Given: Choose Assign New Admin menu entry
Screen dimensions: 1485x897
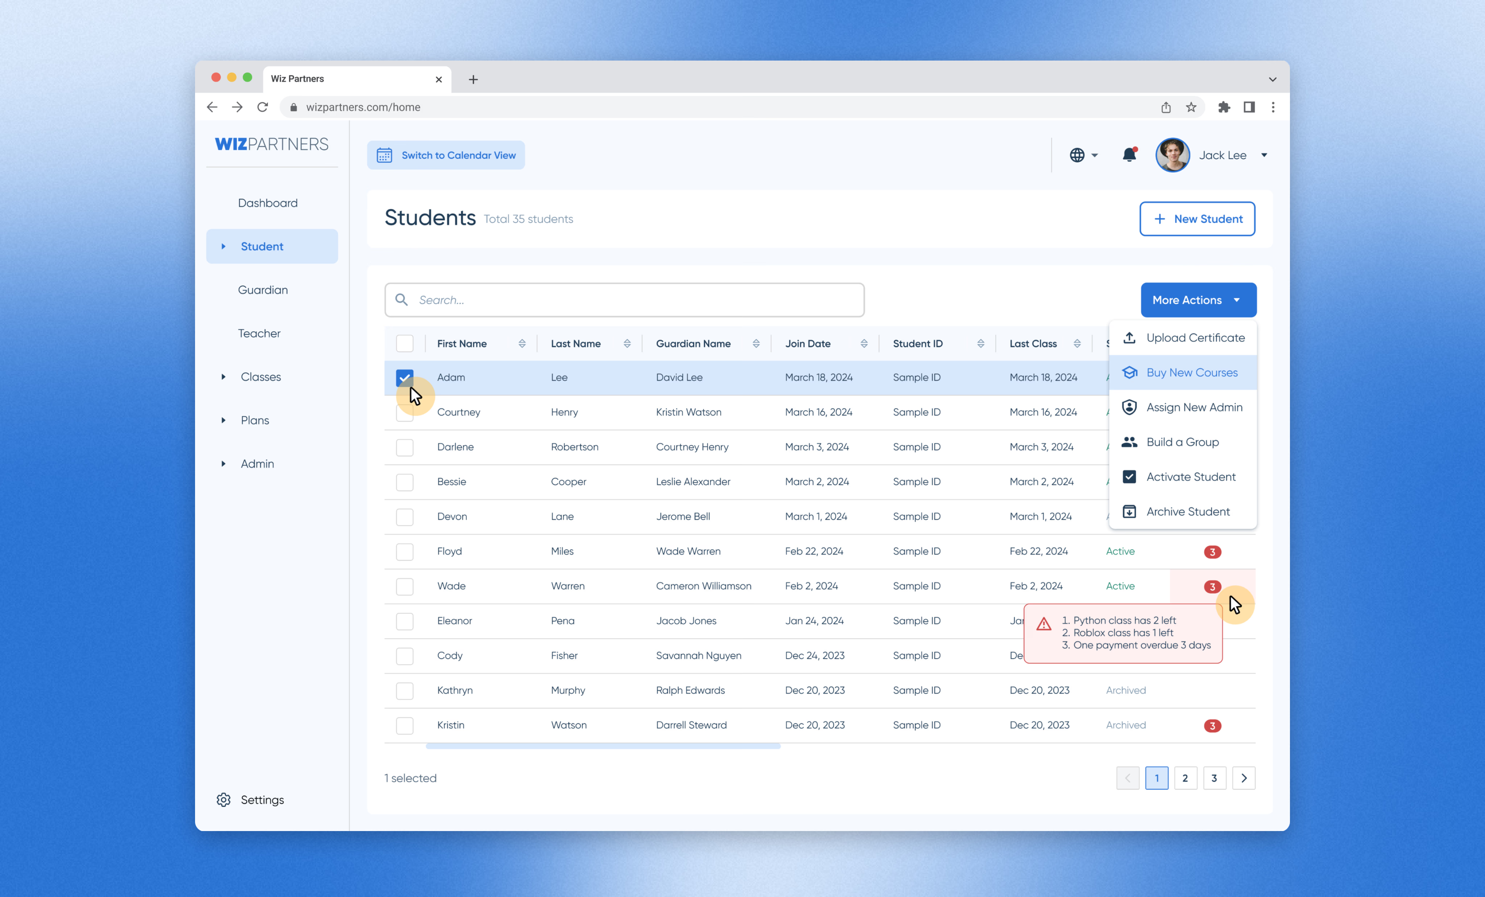Looking at the screenshot, I should click(x=1183, y=407).
